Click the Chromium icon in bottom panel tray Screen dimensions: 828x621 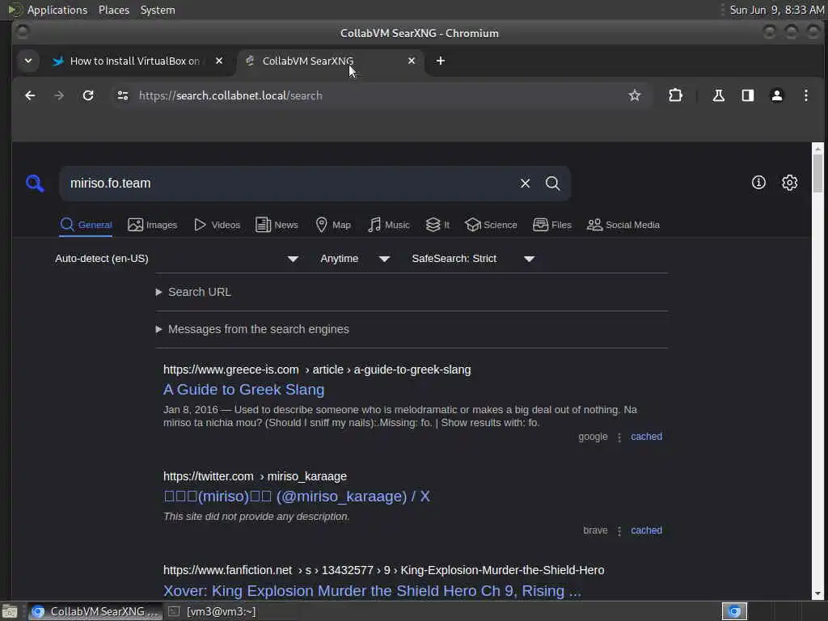734,611
